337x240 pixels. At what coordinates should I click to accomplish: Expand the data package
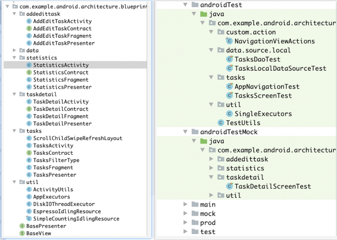[x=15, y=50]
